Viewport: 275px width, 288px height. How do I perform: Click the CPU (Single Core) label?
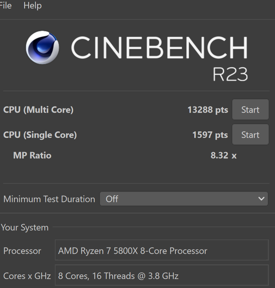tap(40, 135)
